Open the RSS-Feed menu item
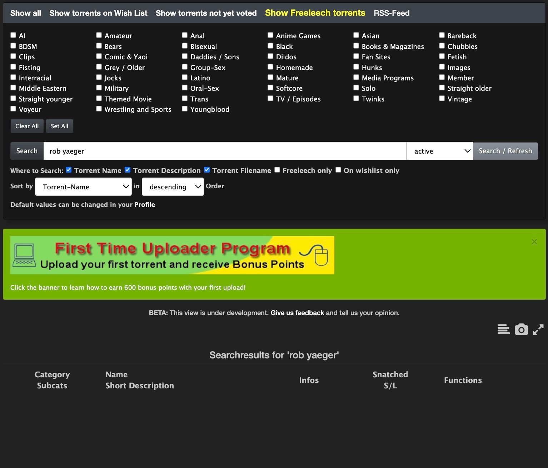Image resolution: width=548 pixels, height=468 pixels. click(392, 13)
